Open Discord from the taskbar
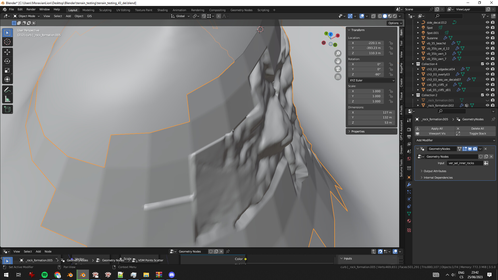Image resolution: width=498 pixels, height=280 pixels. (x=172, y=275)
